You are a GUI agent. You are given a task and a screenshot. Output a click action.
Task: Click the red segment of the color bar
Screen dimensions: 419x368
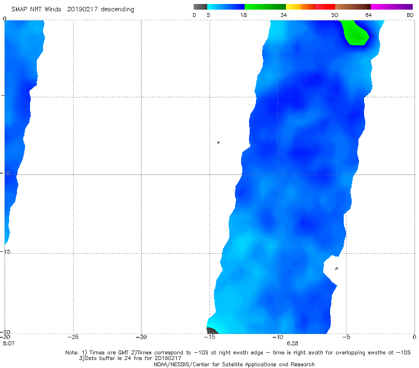(325, 7)
